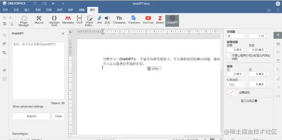Undo the last action
The height and width of the screenshot is (140, 282).
click(x=53, y=4)
